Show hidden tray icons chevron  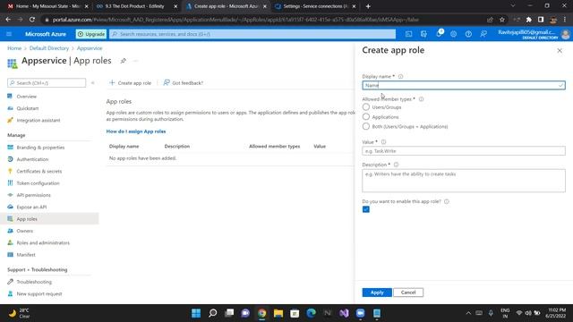468,313
